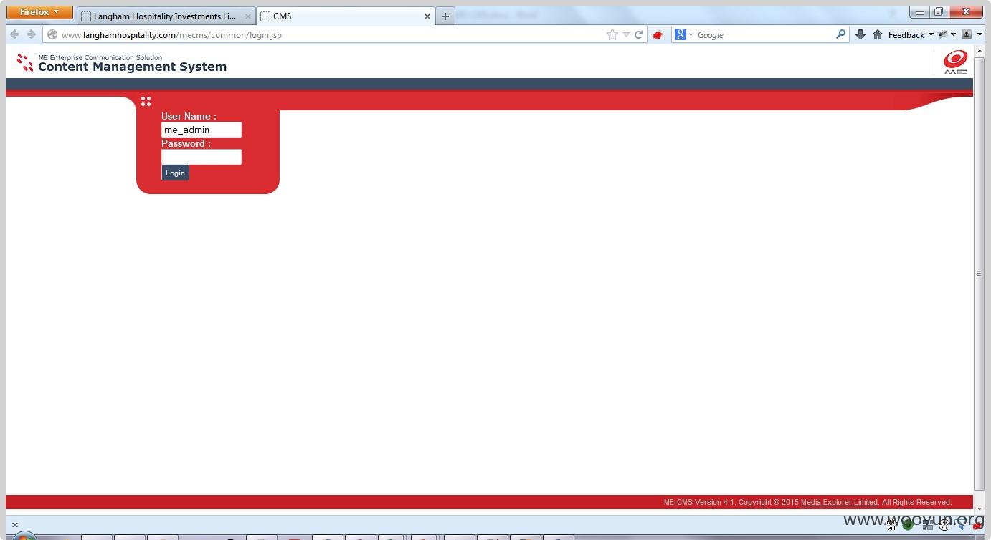Click the bug add-on toolbar icon
The width and height of the screenshot is (991, 540).
943,34
